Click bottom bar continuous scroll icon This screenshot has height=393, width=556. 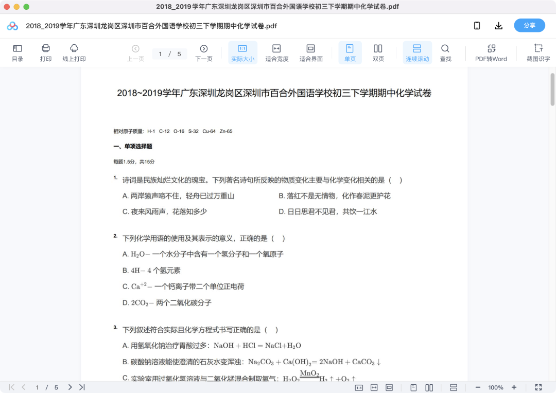click(454, 388)
